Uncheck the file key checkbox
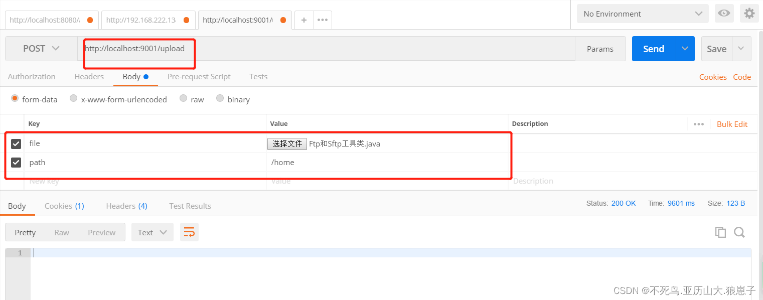763x300 pixels. tap(16, 144)
